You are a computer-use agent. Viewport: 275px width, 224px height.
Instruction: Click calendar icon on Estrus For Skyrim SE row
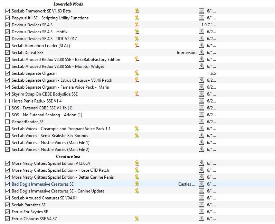click(x=201, y=212)
